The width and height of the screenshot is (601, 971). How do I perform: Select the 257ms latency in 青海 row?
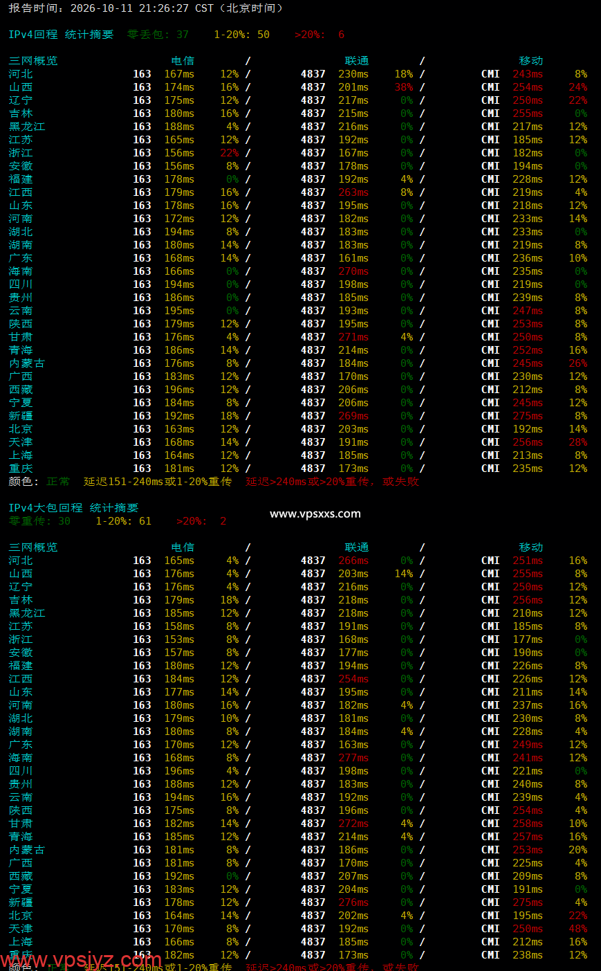coord(528,837)
